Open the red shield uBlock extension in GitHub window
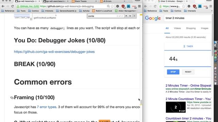This screenshot has height=122, width=218. tap(123, 6)
